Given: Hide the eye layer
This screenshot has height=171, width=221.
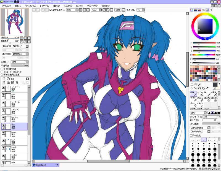Looking at the screenshot, I should 3,95.
